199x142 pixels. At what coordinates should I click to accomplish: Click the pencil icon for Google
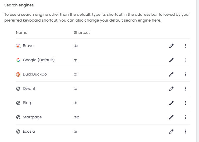click(x=171, y=60)
